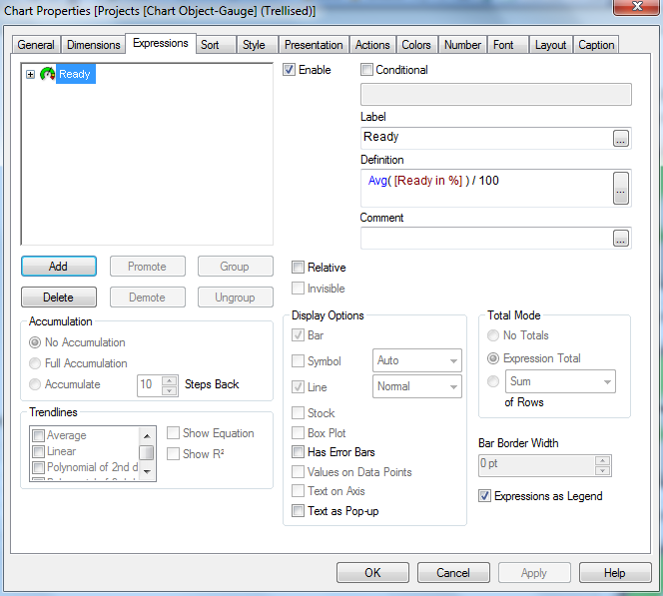This screenshot has width=663, height=596.
Task: Go to the Presentation tab
Action: [x=314, y=45]
